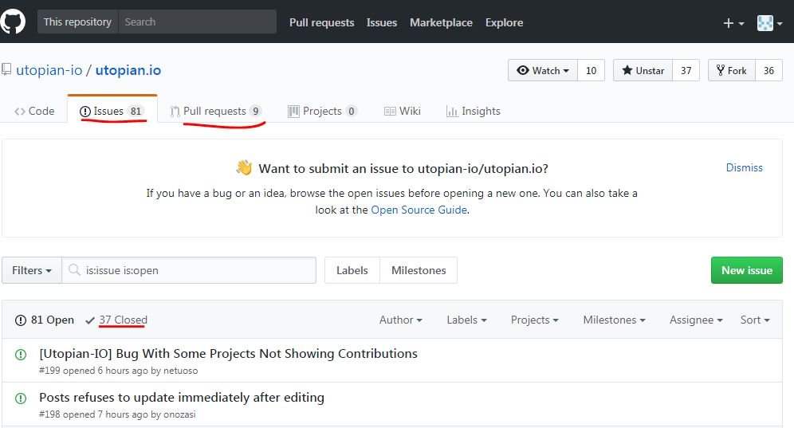794x428 pixels.
Task: Click the Insights graph icon
Action: pyautogui.click(x=452, y=112)
